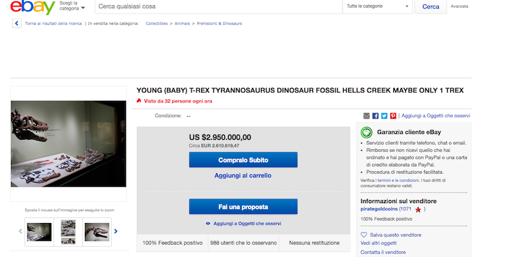Click 'Aggiungi al carrello' link

click(243, 175)
